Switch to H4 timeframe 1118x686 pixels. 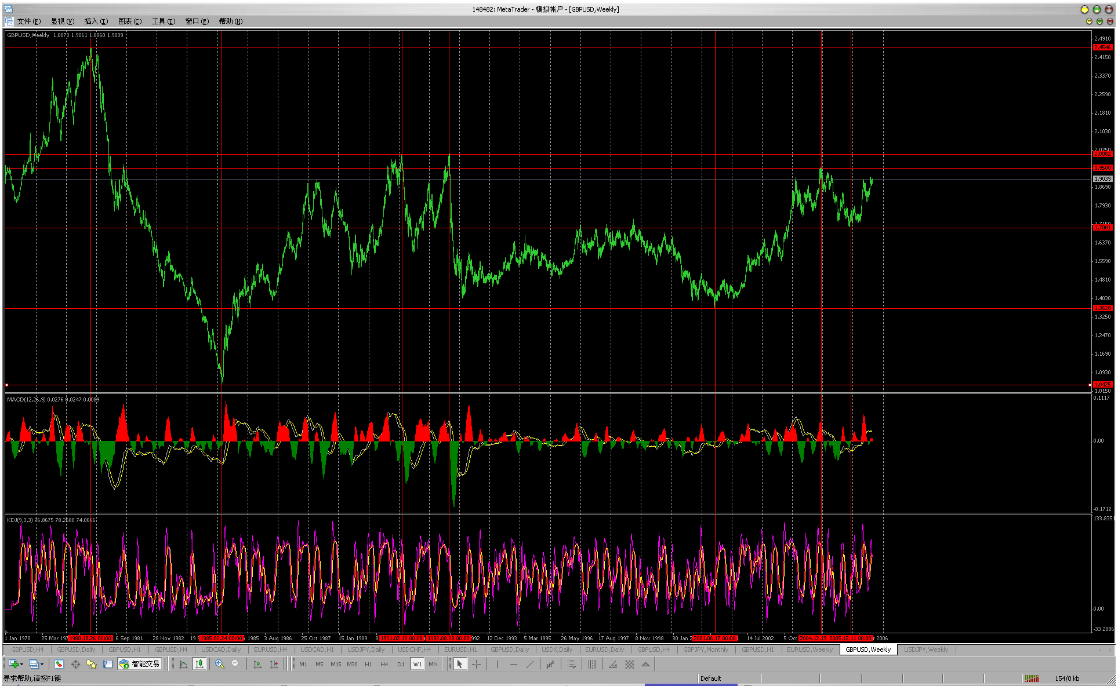pos(384,664)
